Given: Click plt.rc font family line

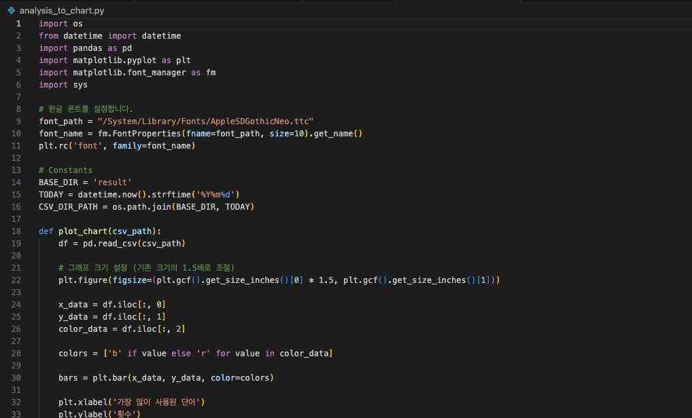Looking at the screenshot, I should (x=117, y=146).
